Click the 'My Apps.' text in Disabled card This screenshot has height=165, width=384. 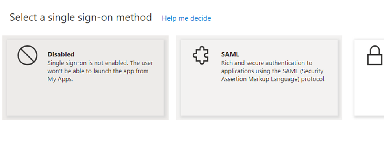[x=60, y=79]
